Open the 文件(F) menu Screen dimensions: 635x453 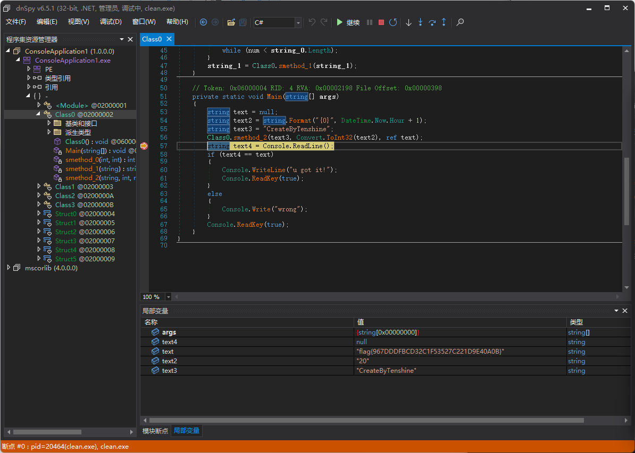click(x=16, y=22)
